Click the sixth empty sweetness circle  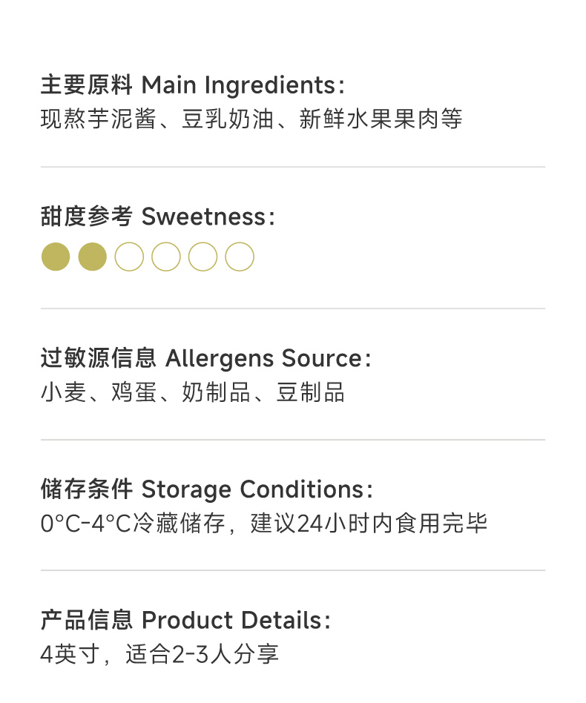pos(240,257)
